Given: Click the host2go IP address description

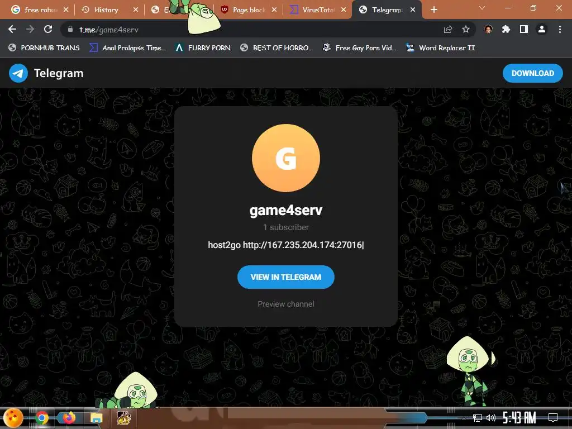Looking at the screenshot, I should pyautogui.click(x=286, y=245).
